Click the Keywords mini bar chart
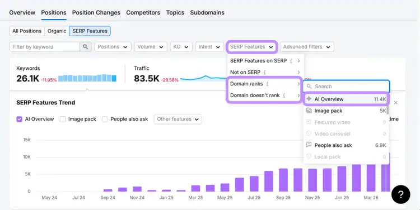The height and width of the screenshot is (210, 420). point(87,78)
